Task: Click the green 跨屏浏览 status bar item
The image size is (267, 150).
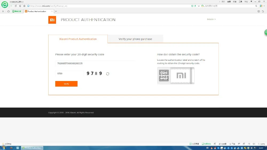Action: [x=206, y=144]
